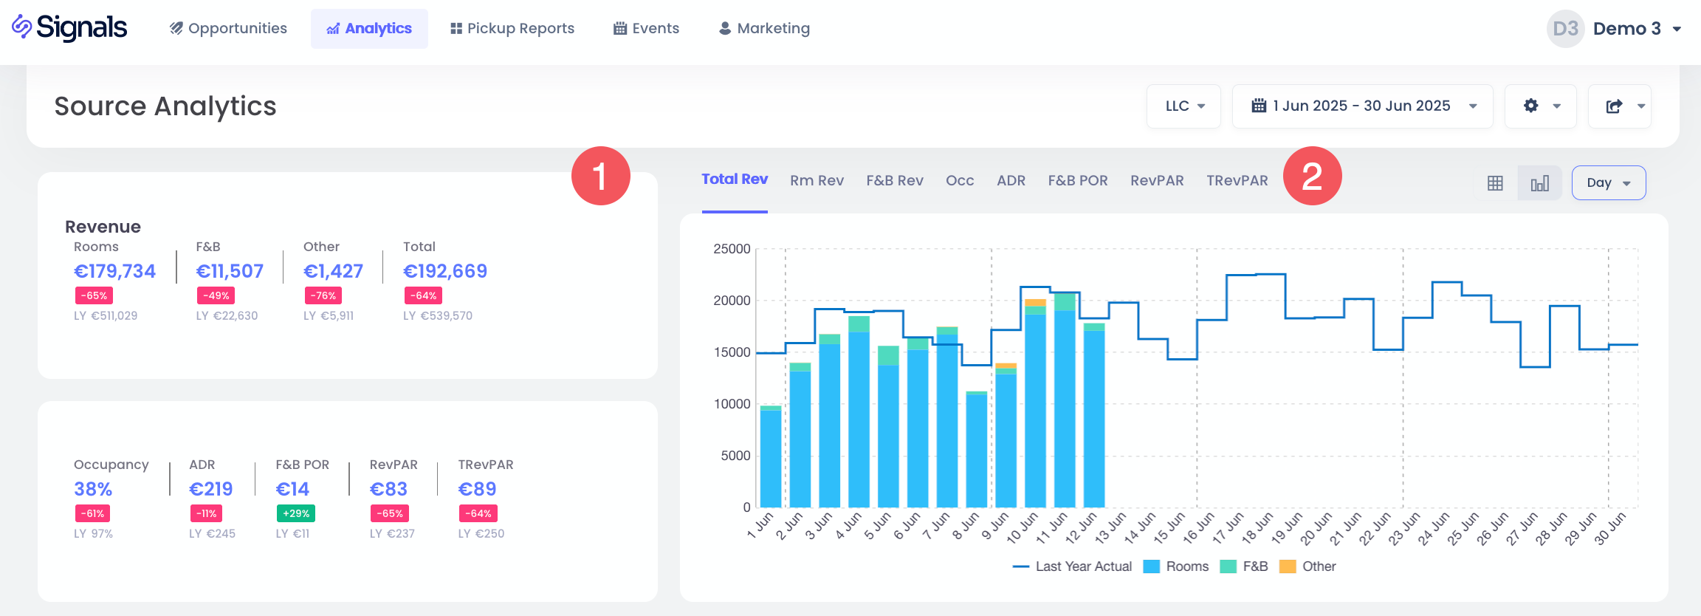Image resolution: width=1701 pixels, height=616 pixels.
Task: Click the 11 Jun revenue bar
Action: tap(1065, 406)
